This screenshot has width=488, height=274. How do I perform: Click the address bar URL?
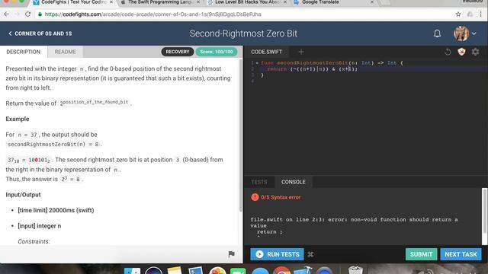click(152, 14)
